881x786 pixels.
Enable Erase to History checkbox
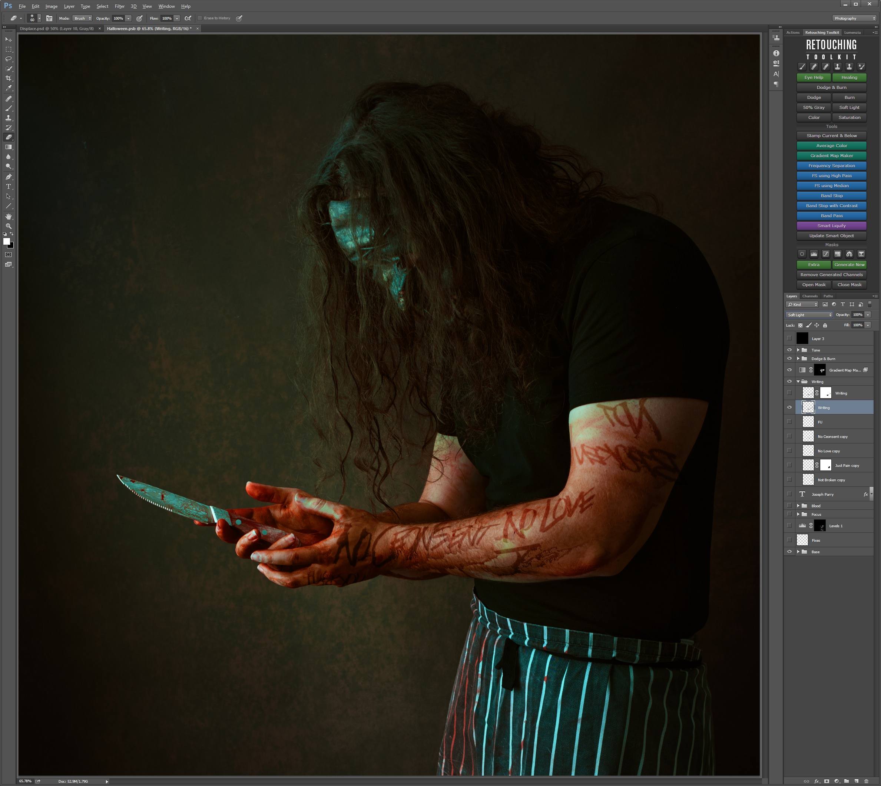point(200,18)
